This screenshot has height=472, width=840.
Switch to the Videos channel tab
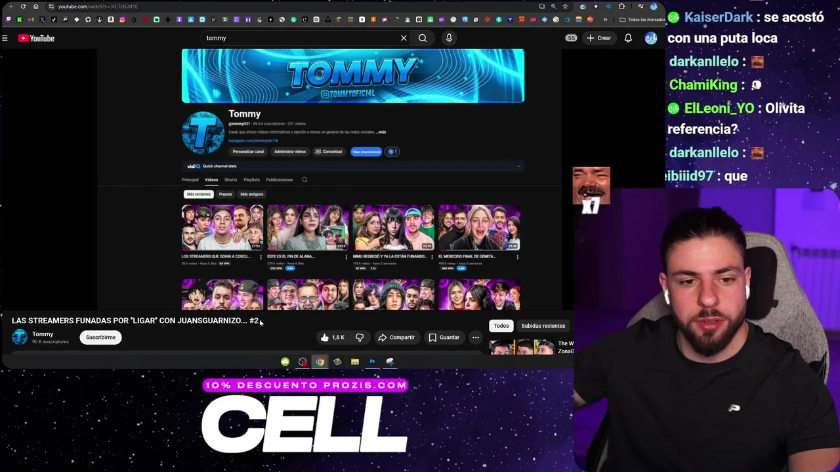(211, 180)
